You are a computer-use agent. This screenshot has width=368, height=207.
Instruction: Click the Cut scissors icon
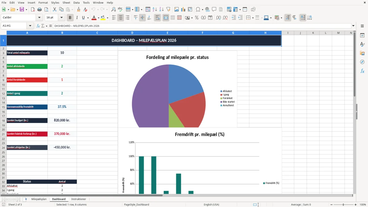pyautogui.click(x=55, y=10)
